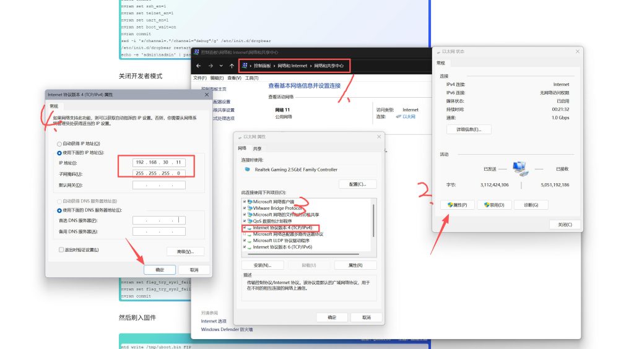Viewport: 634px width, 349px height.
Task: Toggle 退出时验证设置 checkbox
Action: coord(61,249)
